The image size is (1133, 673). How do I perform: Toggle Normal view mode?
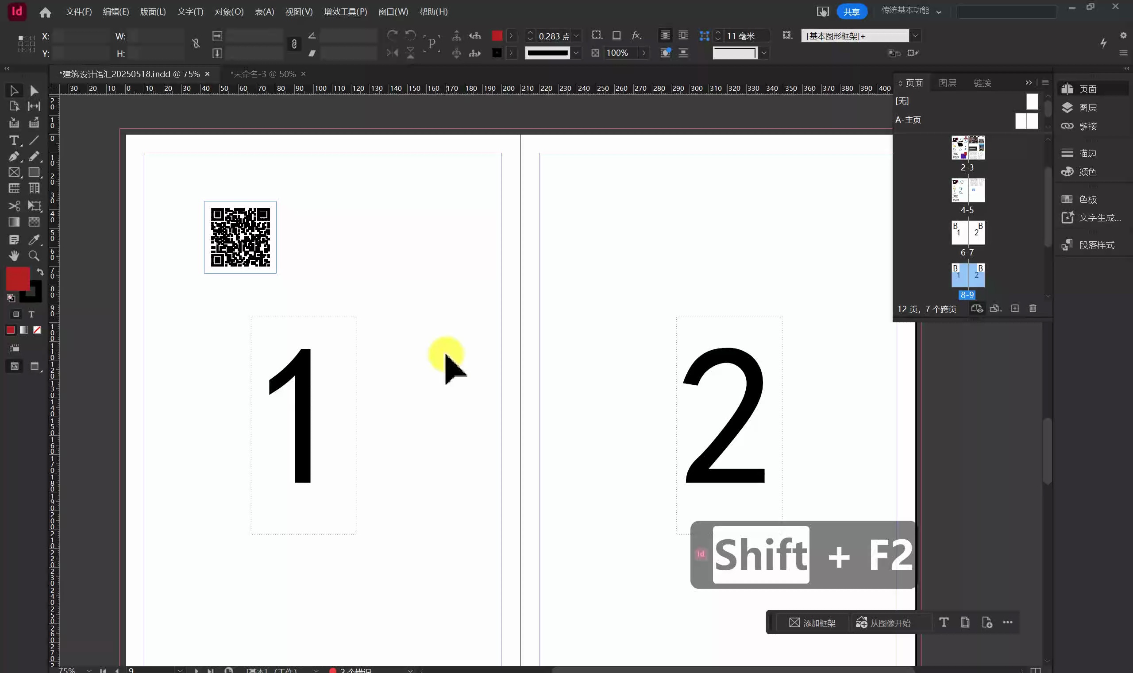[x=15, y=367]
